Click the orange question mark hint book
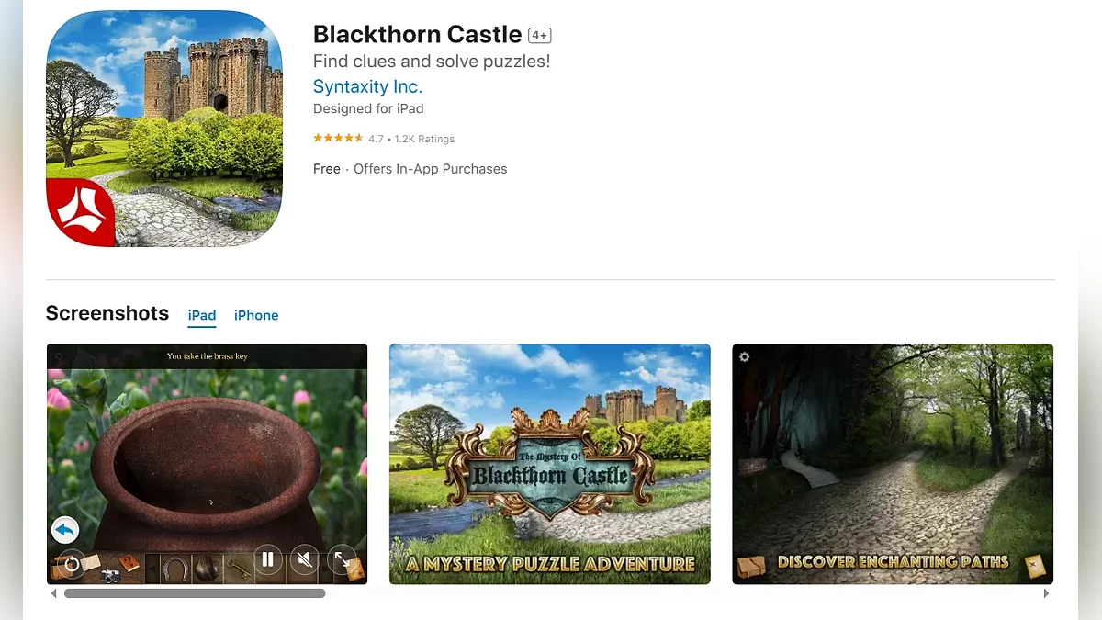Viewport: 1102px width, 620px height. (x=129, y=564)
